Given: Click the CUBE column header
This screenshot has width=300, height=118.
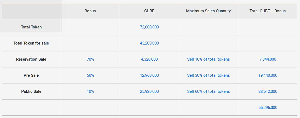Looking at the screenshot, I should click(149, 11).
